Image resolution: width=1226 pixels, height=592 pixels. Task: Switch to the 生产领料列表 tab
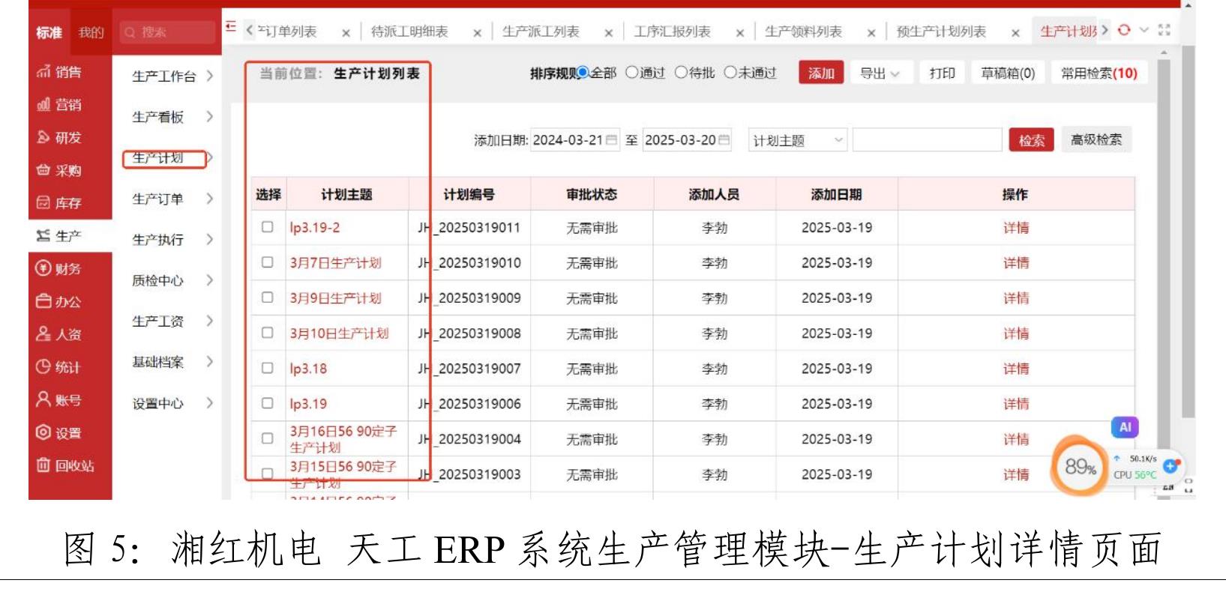(x=804, y=32)
